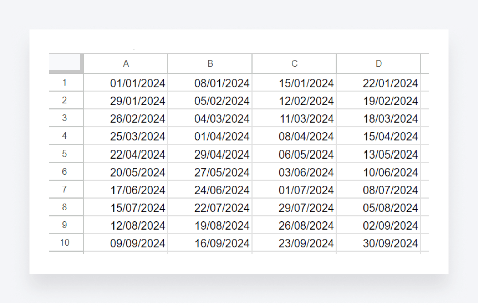Click cell containing 08/04/2024
Screen dimensions: 478x307
(294, 136)
